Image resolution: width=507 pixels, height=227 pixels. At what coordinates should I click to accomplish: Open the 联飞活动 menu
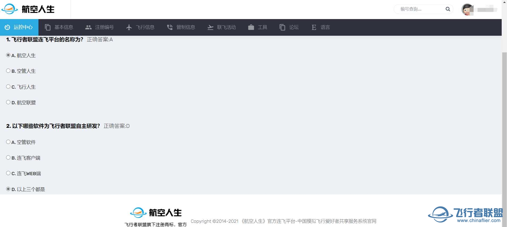coord(222,27)
